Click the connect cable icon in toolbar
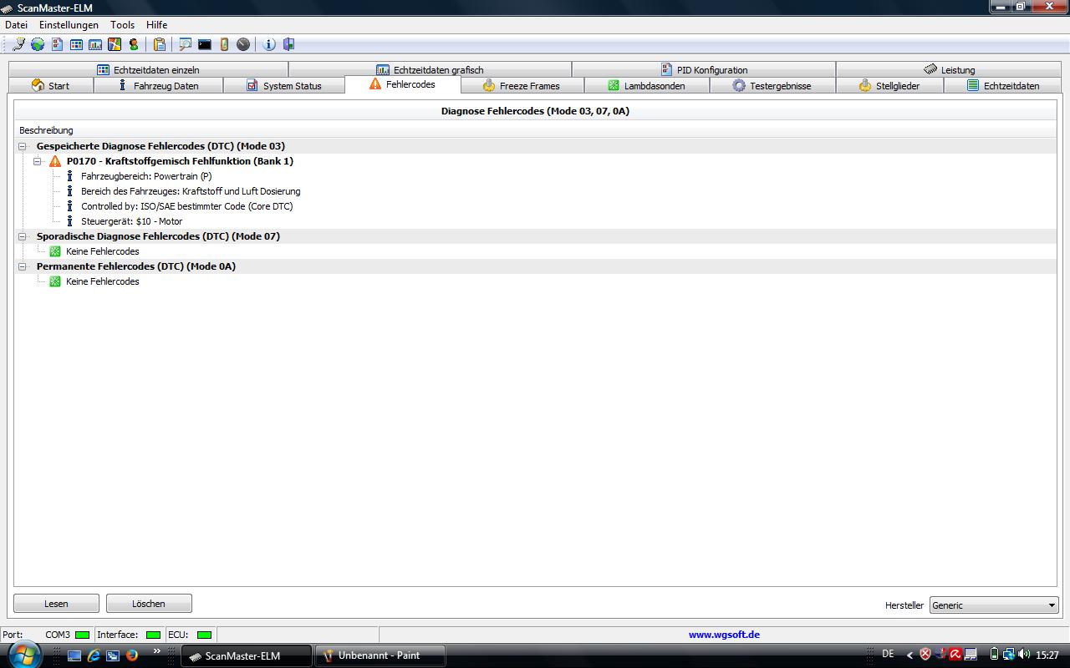 (x=18, y=44)
